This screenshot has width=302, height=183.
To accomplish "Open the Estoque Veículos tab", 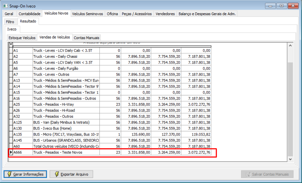I will (x=22, y=38).
